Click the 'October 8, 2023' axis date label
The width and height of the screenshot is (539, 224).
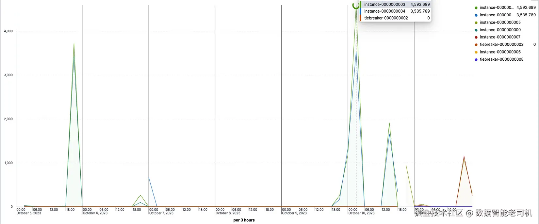pyautogui.click(x=228, y=213)
